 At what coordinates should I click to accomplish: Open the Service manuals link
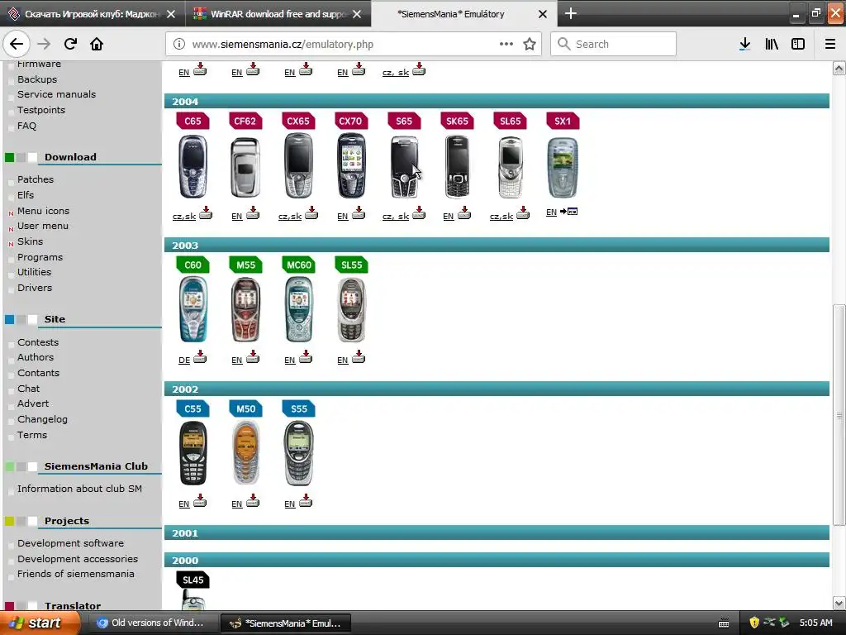pos(56,94)
